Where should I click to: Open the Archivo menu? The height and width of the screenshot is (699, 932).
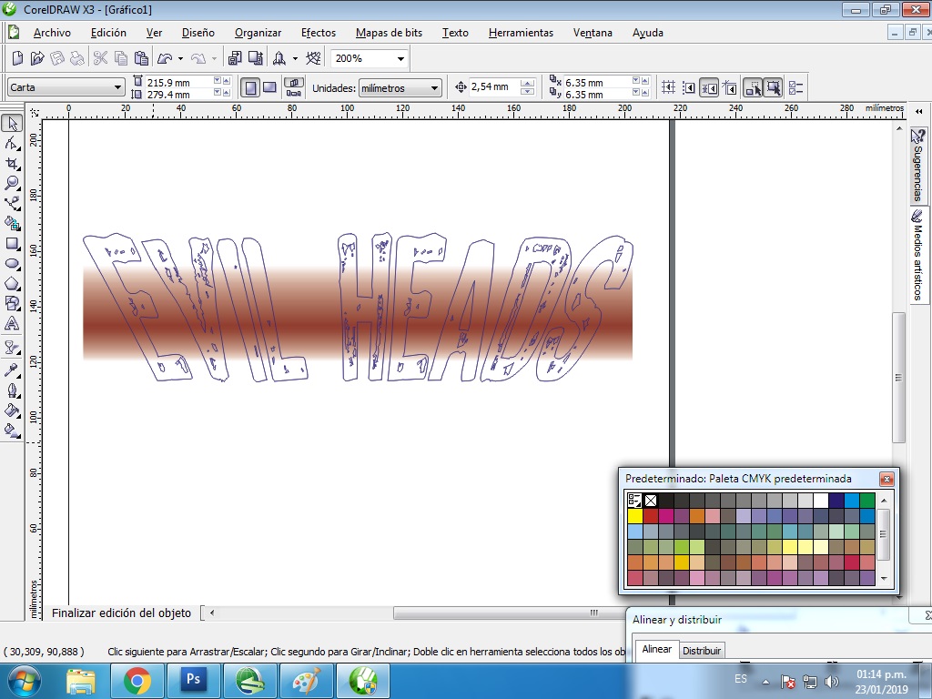pos(52,33)
